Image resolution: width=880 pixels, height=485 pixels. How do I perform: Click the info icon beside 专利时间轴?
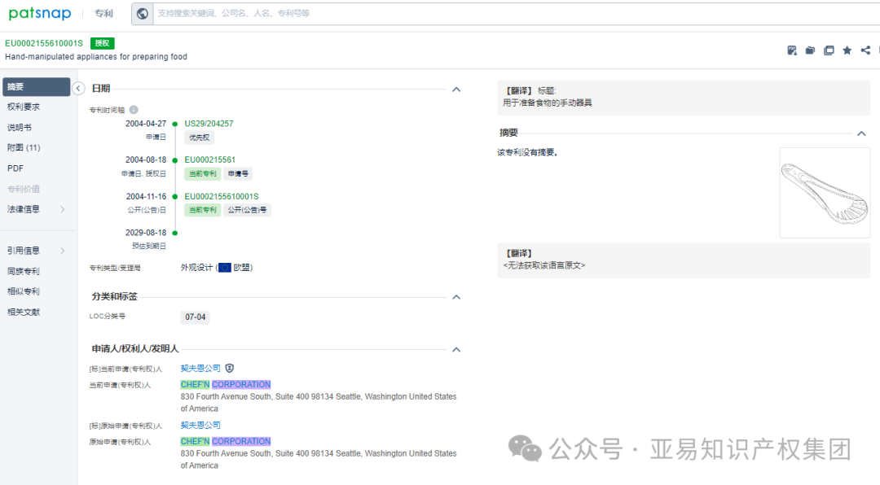coord(134,110)
